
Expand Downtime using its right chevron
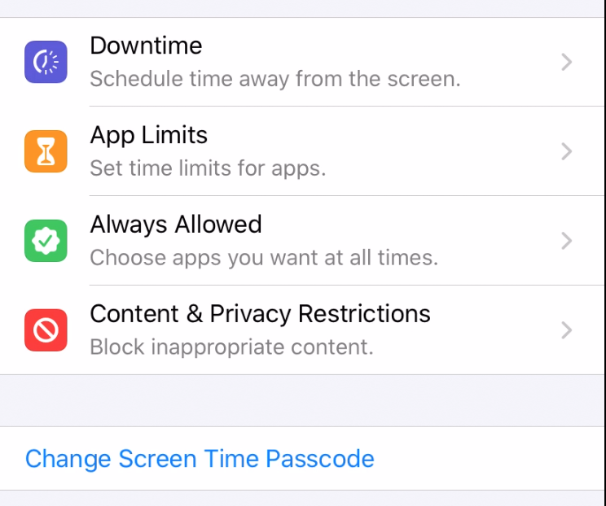[x=566, y=62]
